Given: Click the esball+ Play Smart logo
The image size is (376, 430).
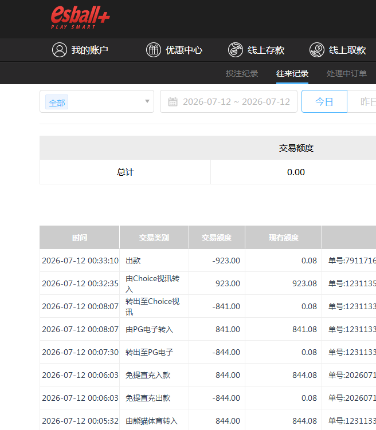Looking at the screenshot, I should click(80, 18).
